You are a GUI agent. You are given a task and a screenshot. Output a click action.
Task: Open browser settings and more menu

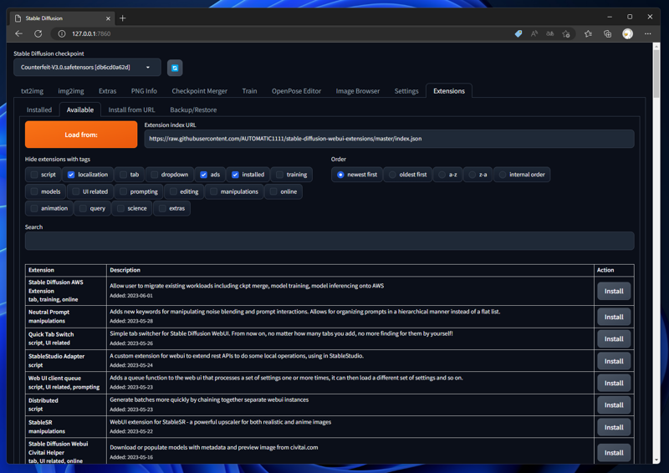[x=647, y=33]
